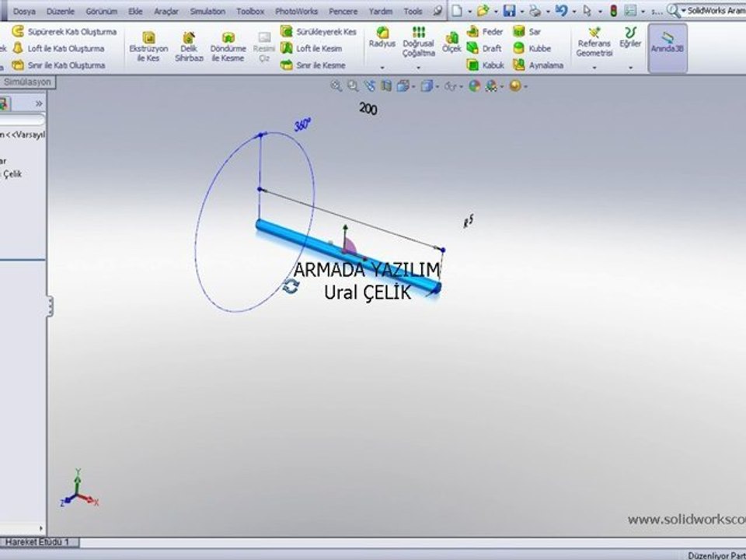The height and width of the screenshot is (560, 746).
Task: Click the Select cursor icon
Action: pyautogui.click(x=587, y=10)
